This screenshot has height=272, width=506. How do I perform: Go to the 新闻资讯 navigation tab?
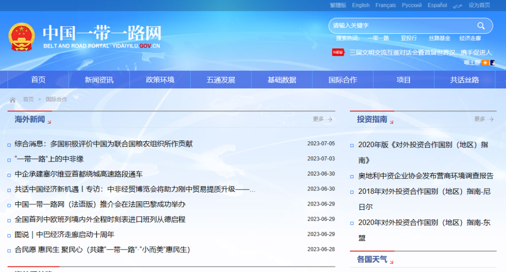pyautogui.click(x=99, y=80)
